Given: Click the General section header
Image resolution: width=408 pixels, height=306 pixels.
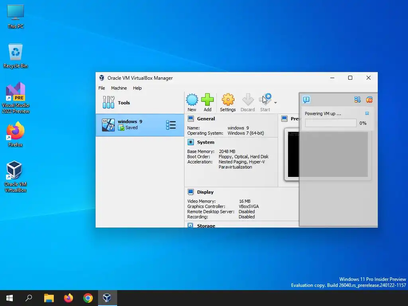Looking at the screenshot, I should pyautogui.click(x=206, y=119).
